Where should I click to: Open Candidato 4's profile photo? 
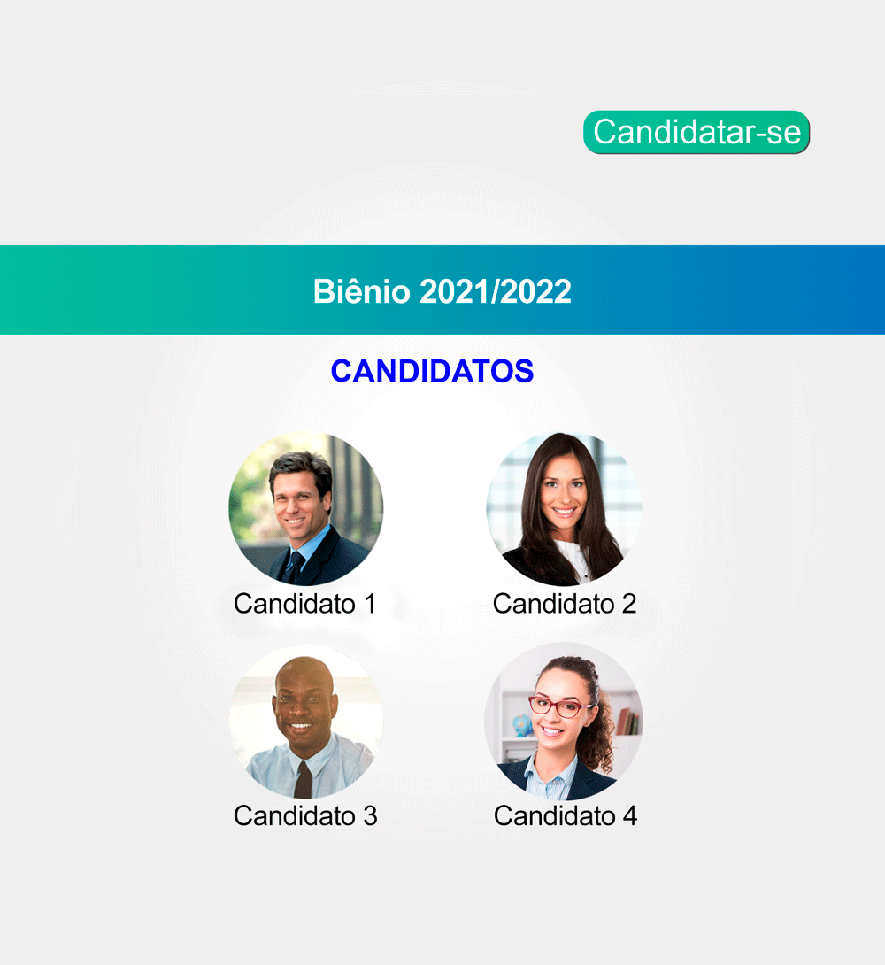[x=564, y=722]
